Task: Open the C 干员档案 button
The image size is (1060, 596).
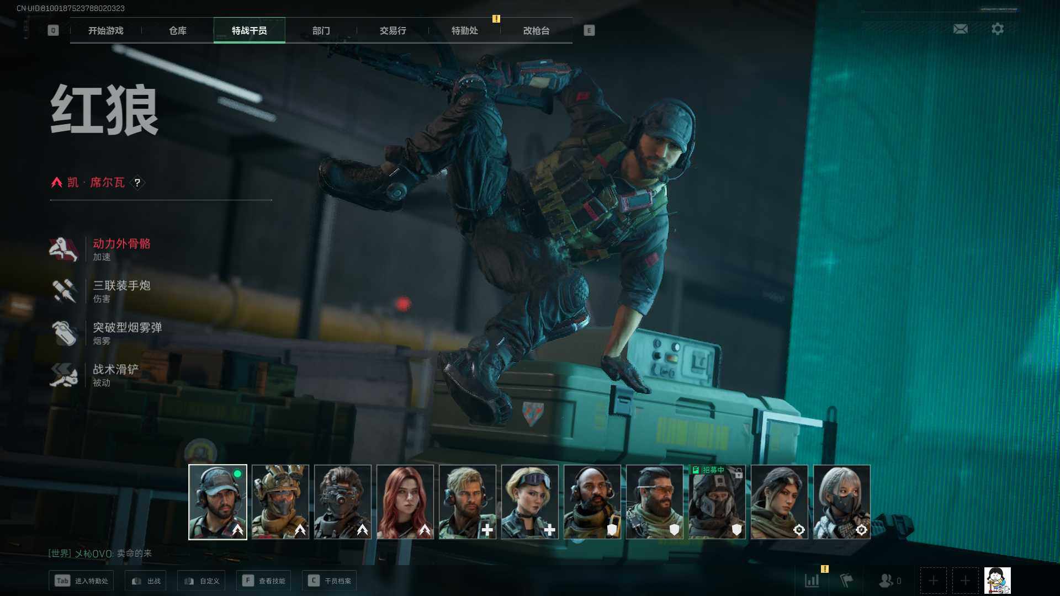Action: pos(330,581)
